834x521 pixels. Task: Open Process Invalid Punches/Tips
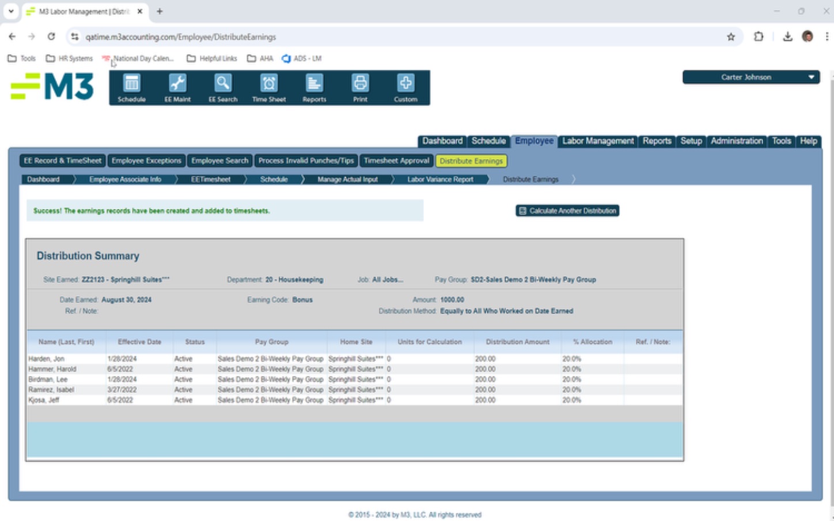pos(306,161)
